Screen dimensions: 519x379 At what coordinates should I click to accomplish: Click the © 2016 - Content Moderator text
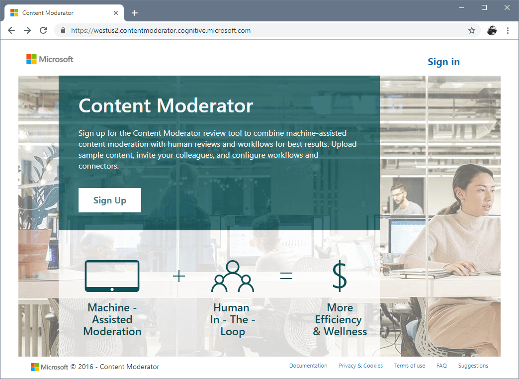point(114,367)
